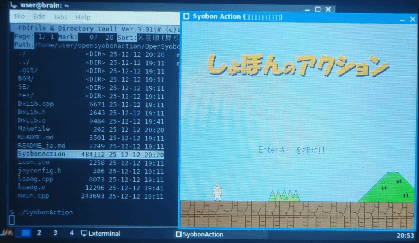
Task: Click the "Enterキーを押せ!!" prompt text
Action: (x=292, y=150)
